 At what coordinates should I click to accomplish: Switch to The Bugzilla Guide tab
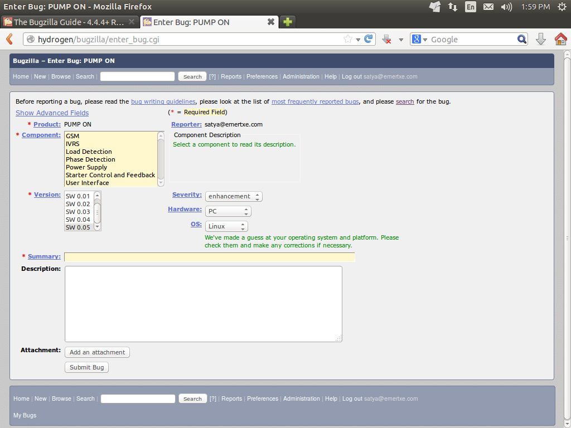[69, 22]
